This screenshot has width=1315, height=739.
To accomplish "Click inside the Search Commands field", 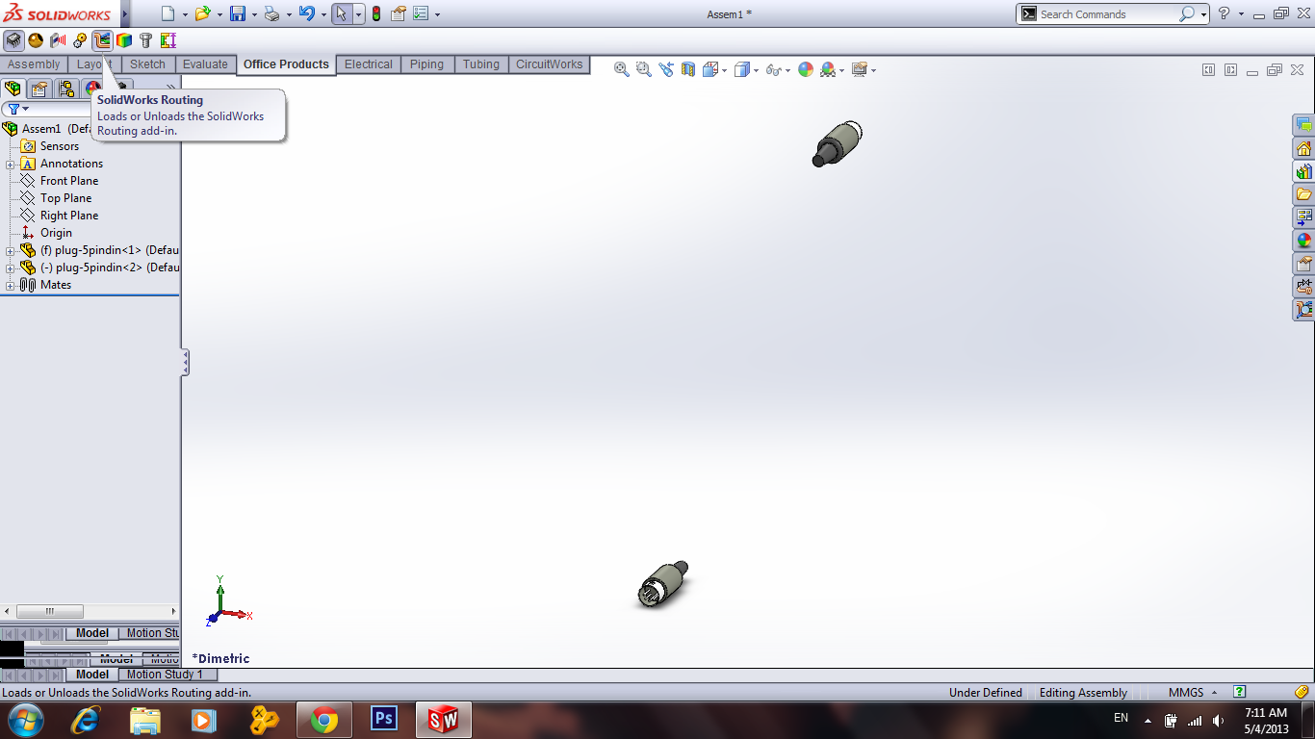I will pos(1106,14).
